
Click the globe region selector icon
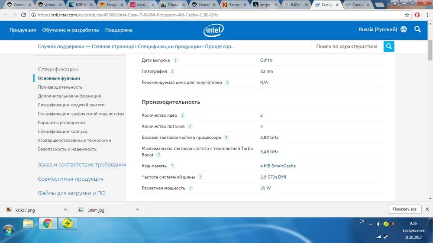coord(404,29)
